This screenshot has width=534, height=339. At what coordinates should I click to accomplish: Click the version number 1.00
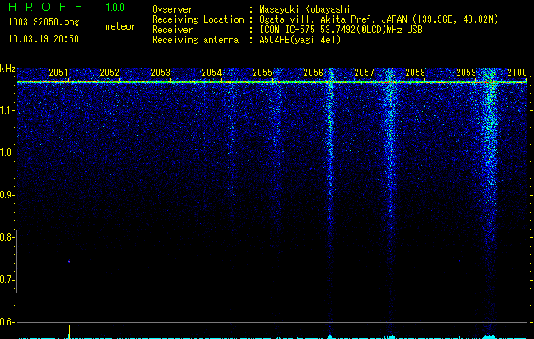click(115, 7)
